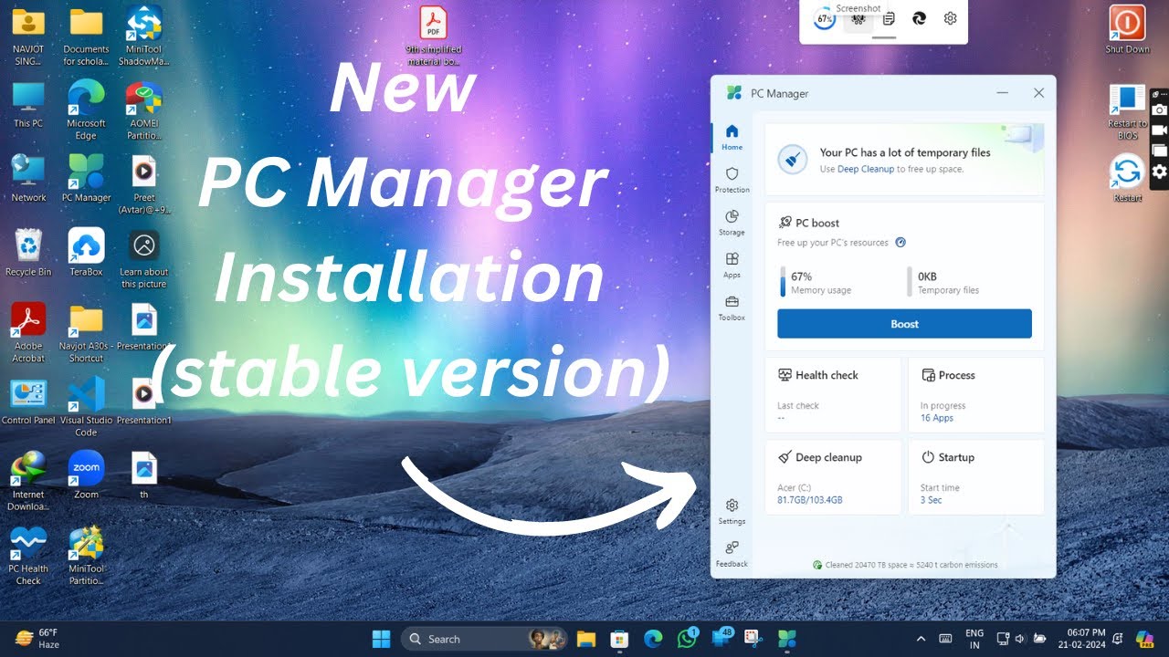
Task: Open the gear settings in floating toolbar
Action: [950, 18]
